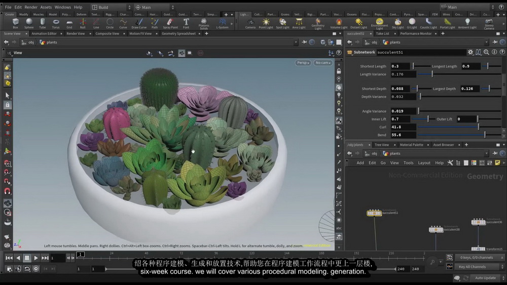Viewport: 507px width, 285px height.
Task: Adjust the Curl slider
Action: [459, 127]
